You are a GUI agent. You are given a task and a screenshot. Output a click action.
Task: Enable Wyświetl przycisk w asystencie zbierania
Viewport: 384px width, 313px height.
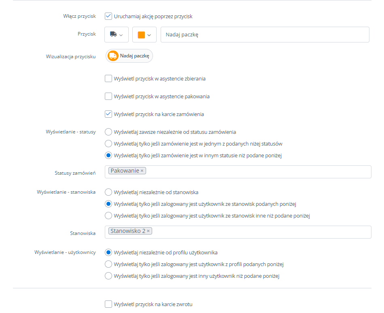(108, 78)
